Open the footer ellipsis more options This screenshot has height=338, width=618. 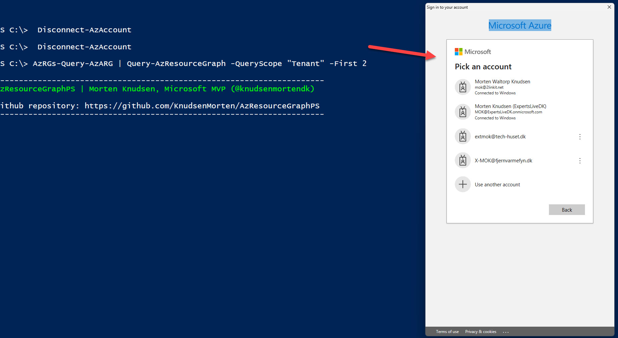[x=506, y=332]
